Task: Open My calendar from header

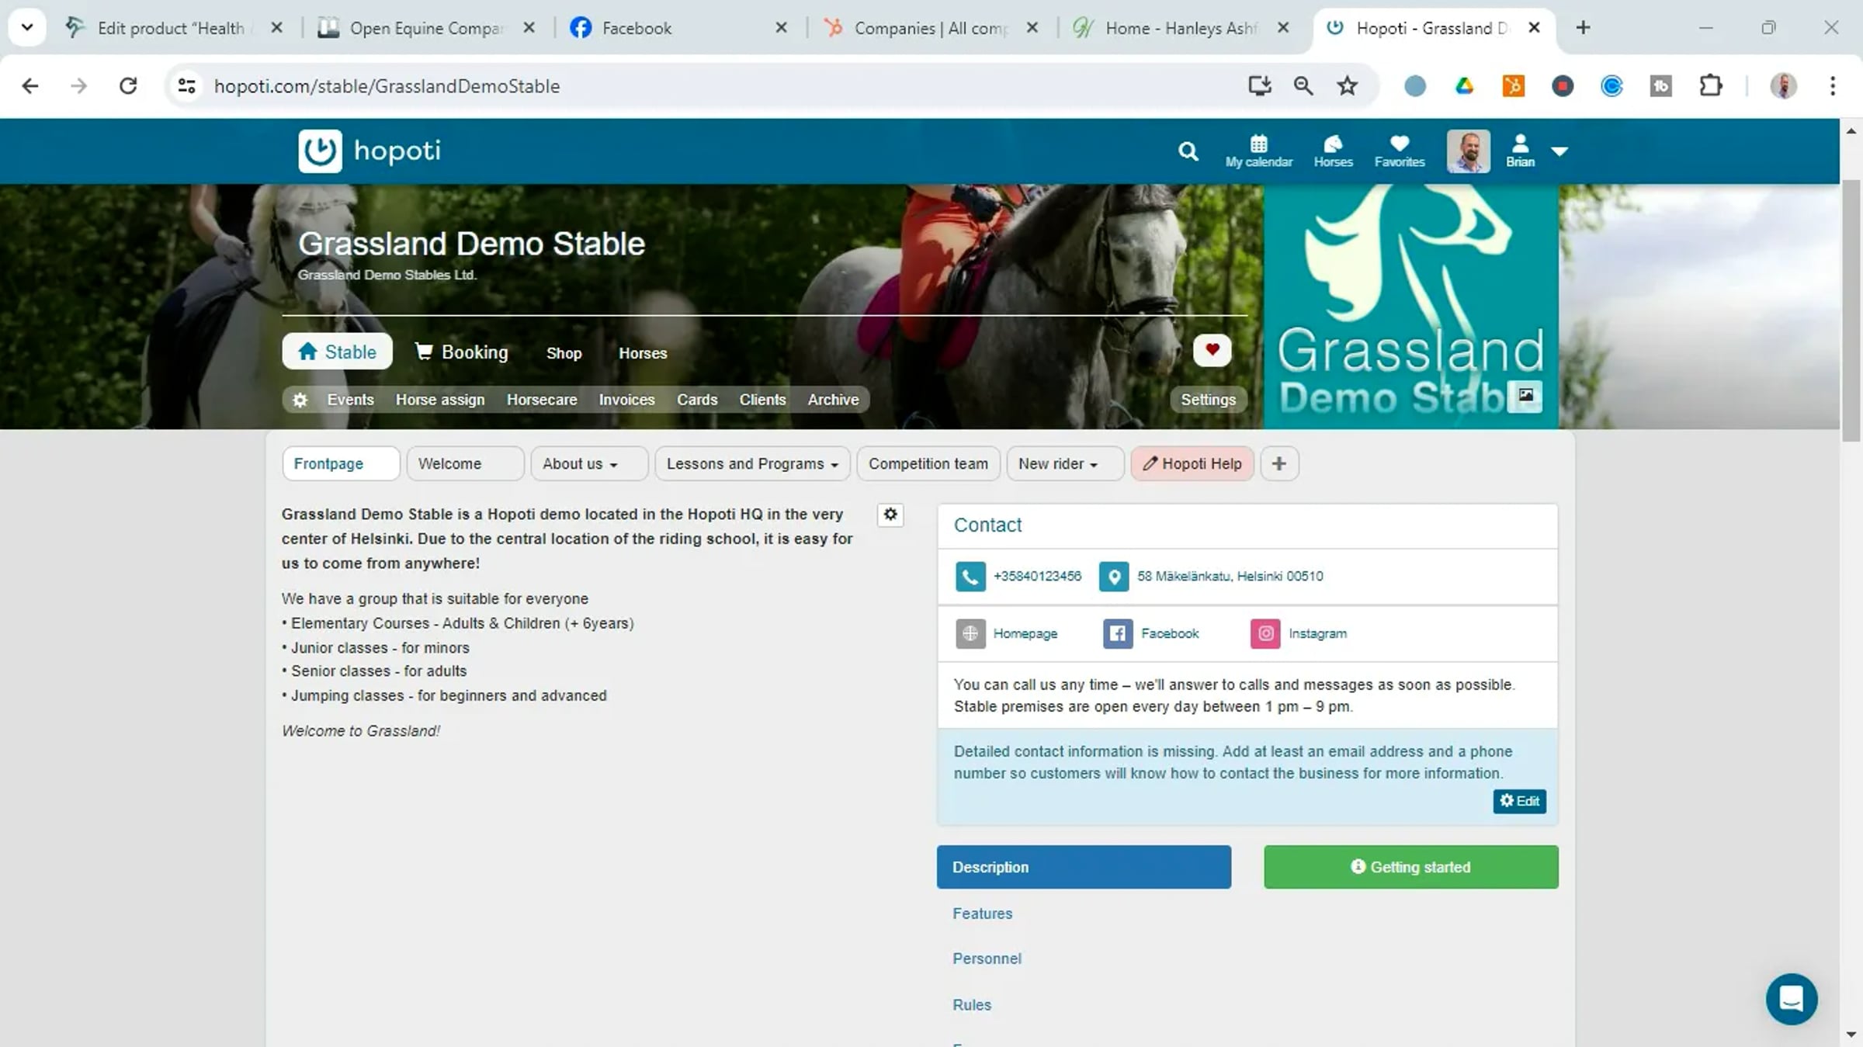Action: point(1258,151)
